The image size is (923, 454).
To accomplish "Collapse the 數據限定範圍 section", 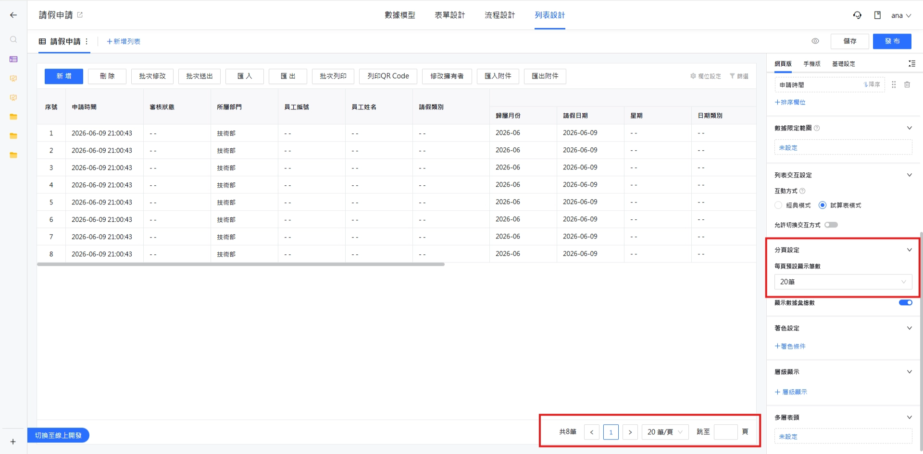I will (910, 128).
